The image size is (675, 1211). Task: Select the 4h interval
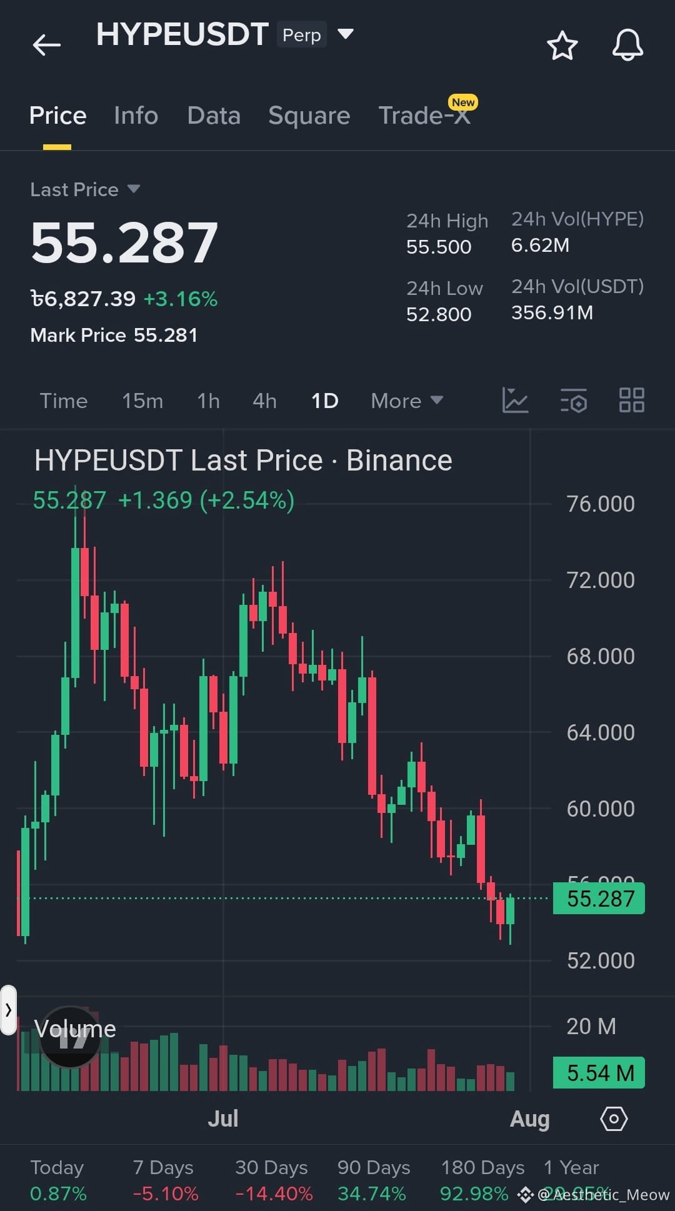tap(264, 401)
